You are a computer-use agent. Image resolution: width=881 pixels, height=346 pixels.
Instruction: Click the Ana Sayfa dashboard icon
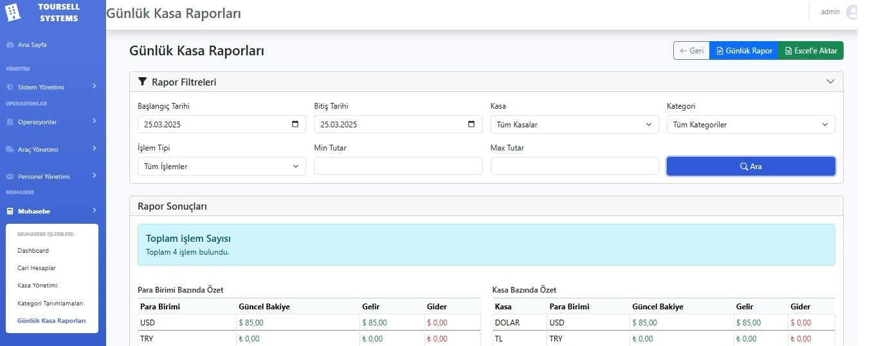click(10, 45)
